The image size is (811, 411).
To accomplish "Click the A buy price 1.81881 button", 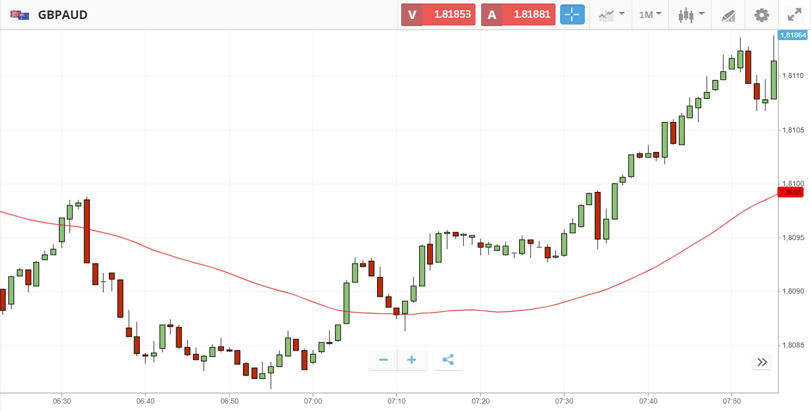I will (518, 15).
